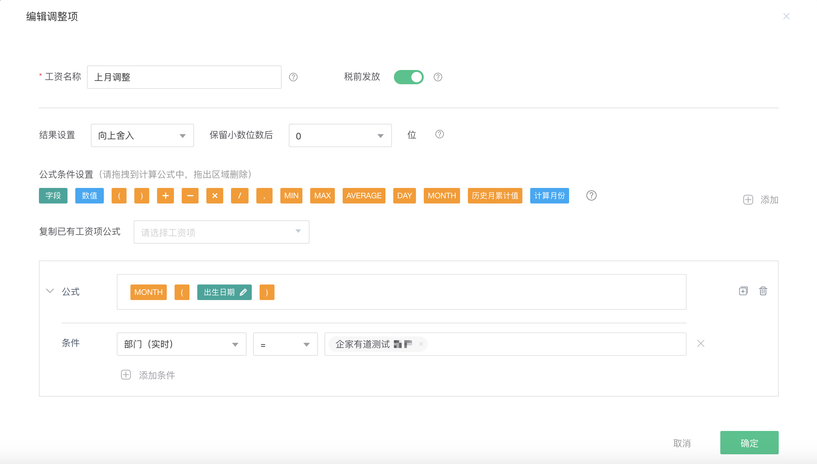Click the 取消 button
817x464 pixels.
682,443
